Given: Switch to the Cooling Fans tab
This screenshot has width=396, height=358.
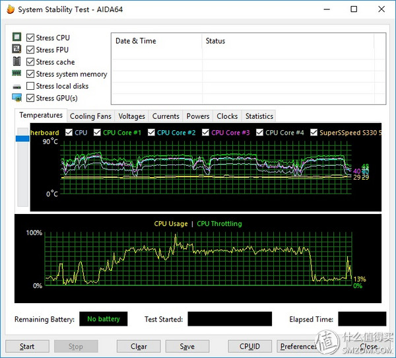Looking at the screenshot, I should tap(90, 116).
